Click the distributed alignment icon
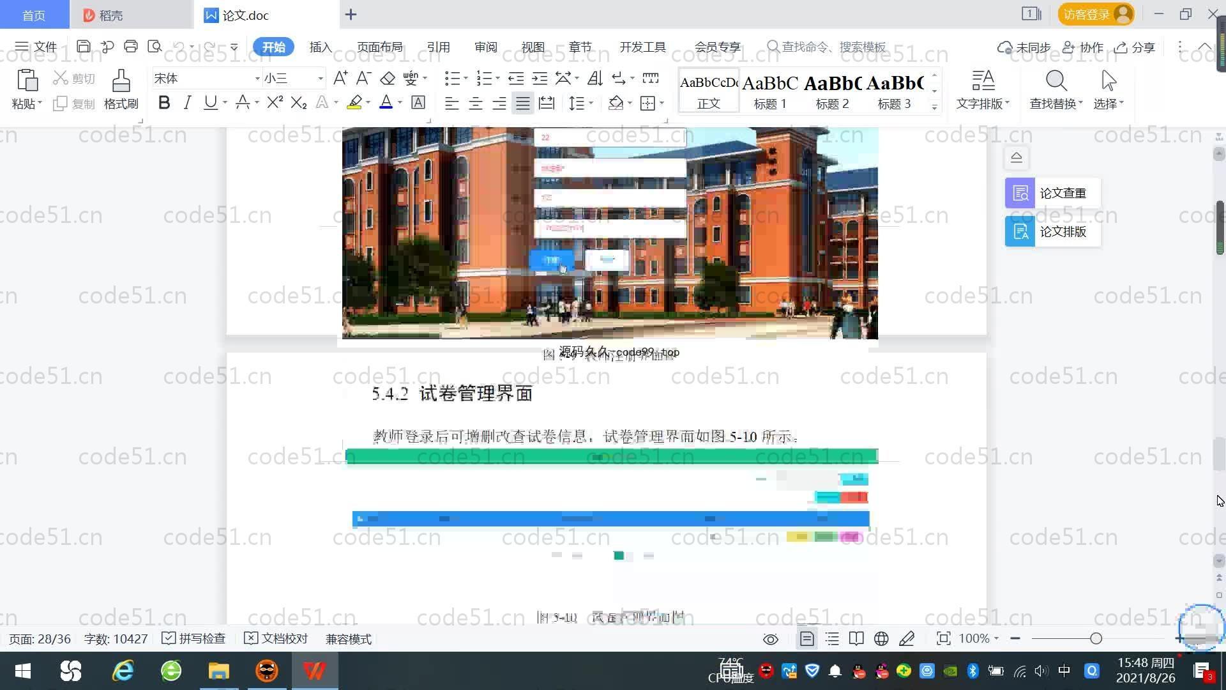 (547, 103)
